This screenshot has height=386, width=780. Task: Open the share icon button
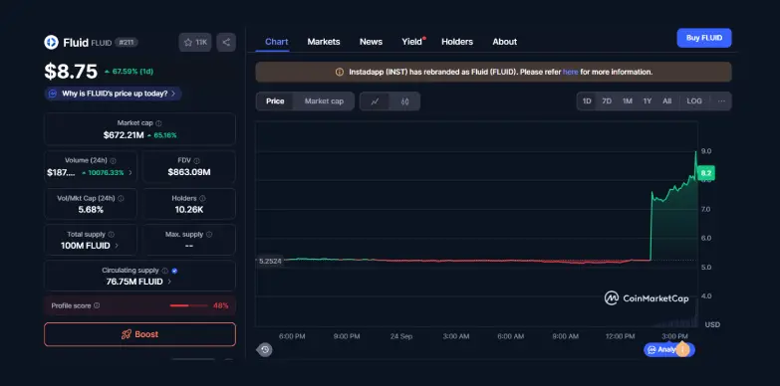(226, 42)
